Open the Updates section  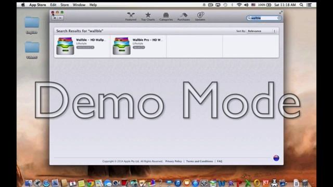pos(200,17)
